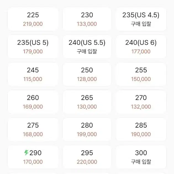This screenshot has height=174, width=174.
Task: Select quick-delivery size 290 tile
Action: pos(33,157)
